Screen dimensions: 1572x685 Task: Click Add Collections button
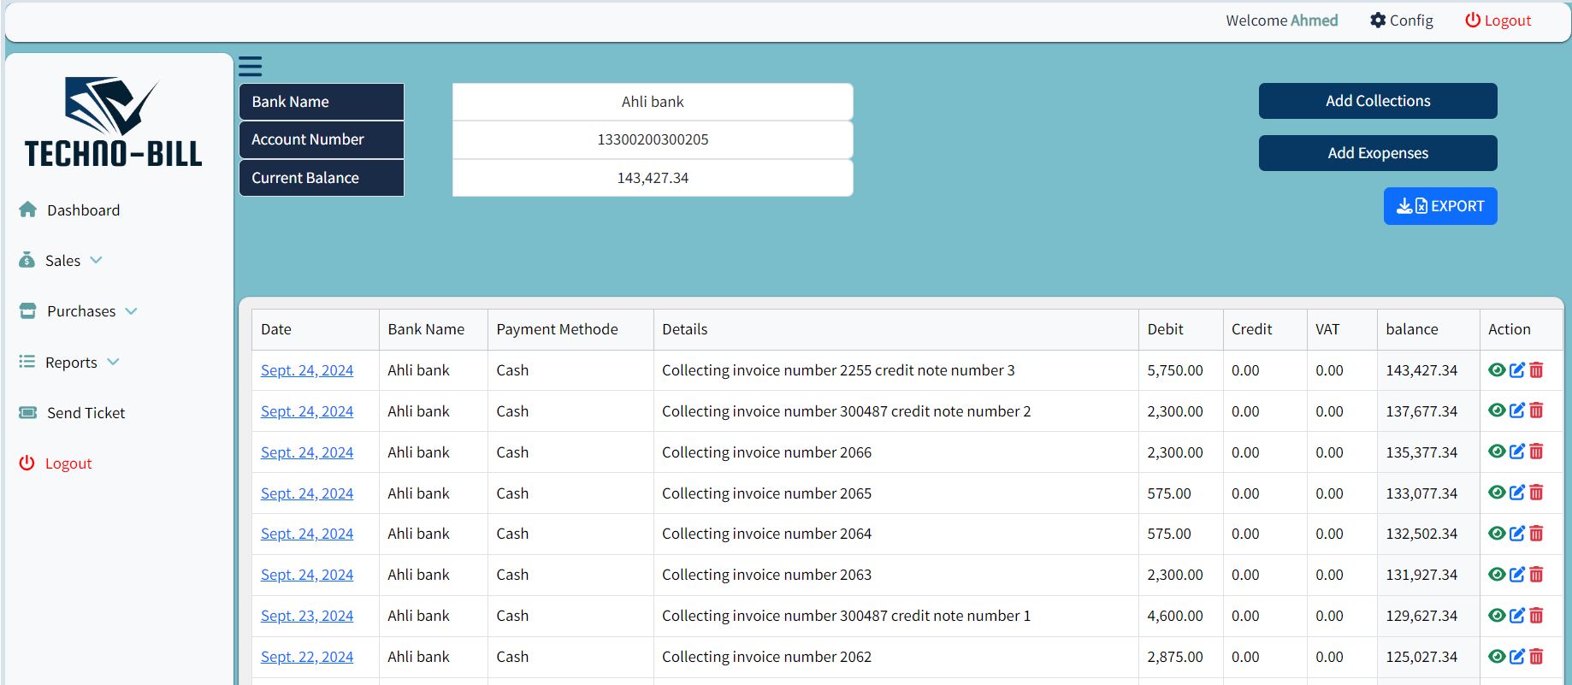[1378, 101]
